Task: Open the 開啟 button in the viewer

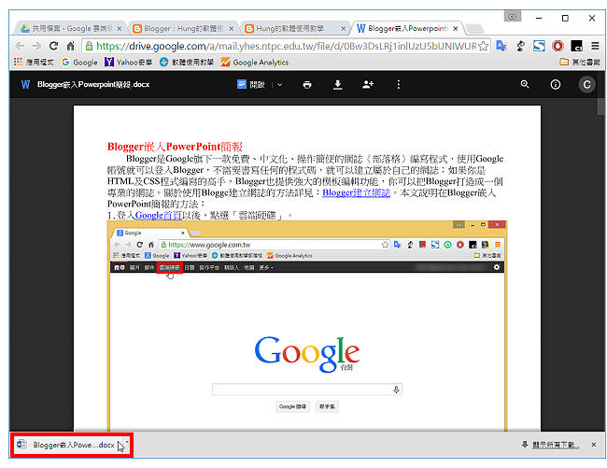Action: (x=251, y=84)
